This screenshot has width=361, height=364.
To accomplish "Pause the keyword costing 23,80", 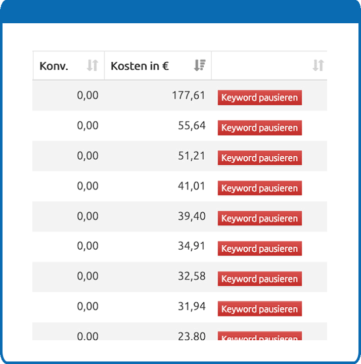I will coord(260,336).
